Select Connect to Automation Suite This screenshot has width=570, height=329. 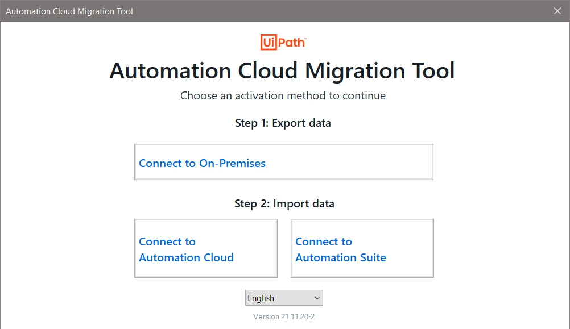[x=362, y=248]
